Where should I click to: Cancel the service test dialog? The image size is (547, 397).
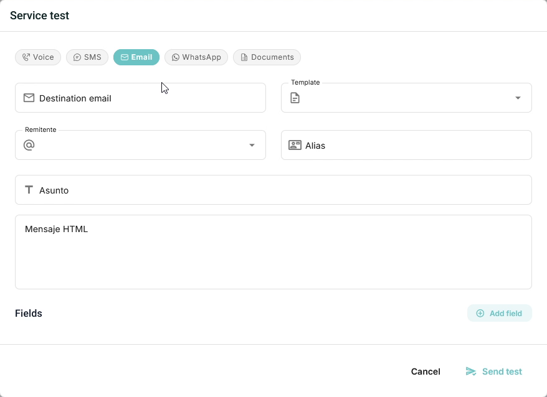click(426, 371)
